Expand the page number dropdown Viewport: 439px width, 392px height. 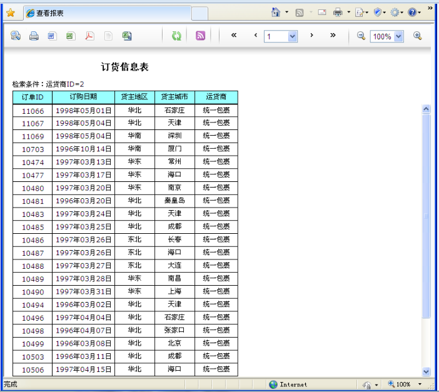coord(292,36)
